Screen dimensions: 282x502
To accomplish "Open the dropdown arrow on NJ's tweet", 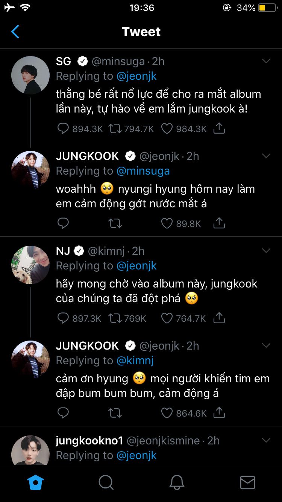I will (266, 251).
